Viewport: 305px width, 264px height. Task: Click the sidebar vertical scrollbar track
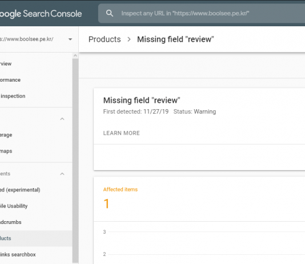point(75,161)
